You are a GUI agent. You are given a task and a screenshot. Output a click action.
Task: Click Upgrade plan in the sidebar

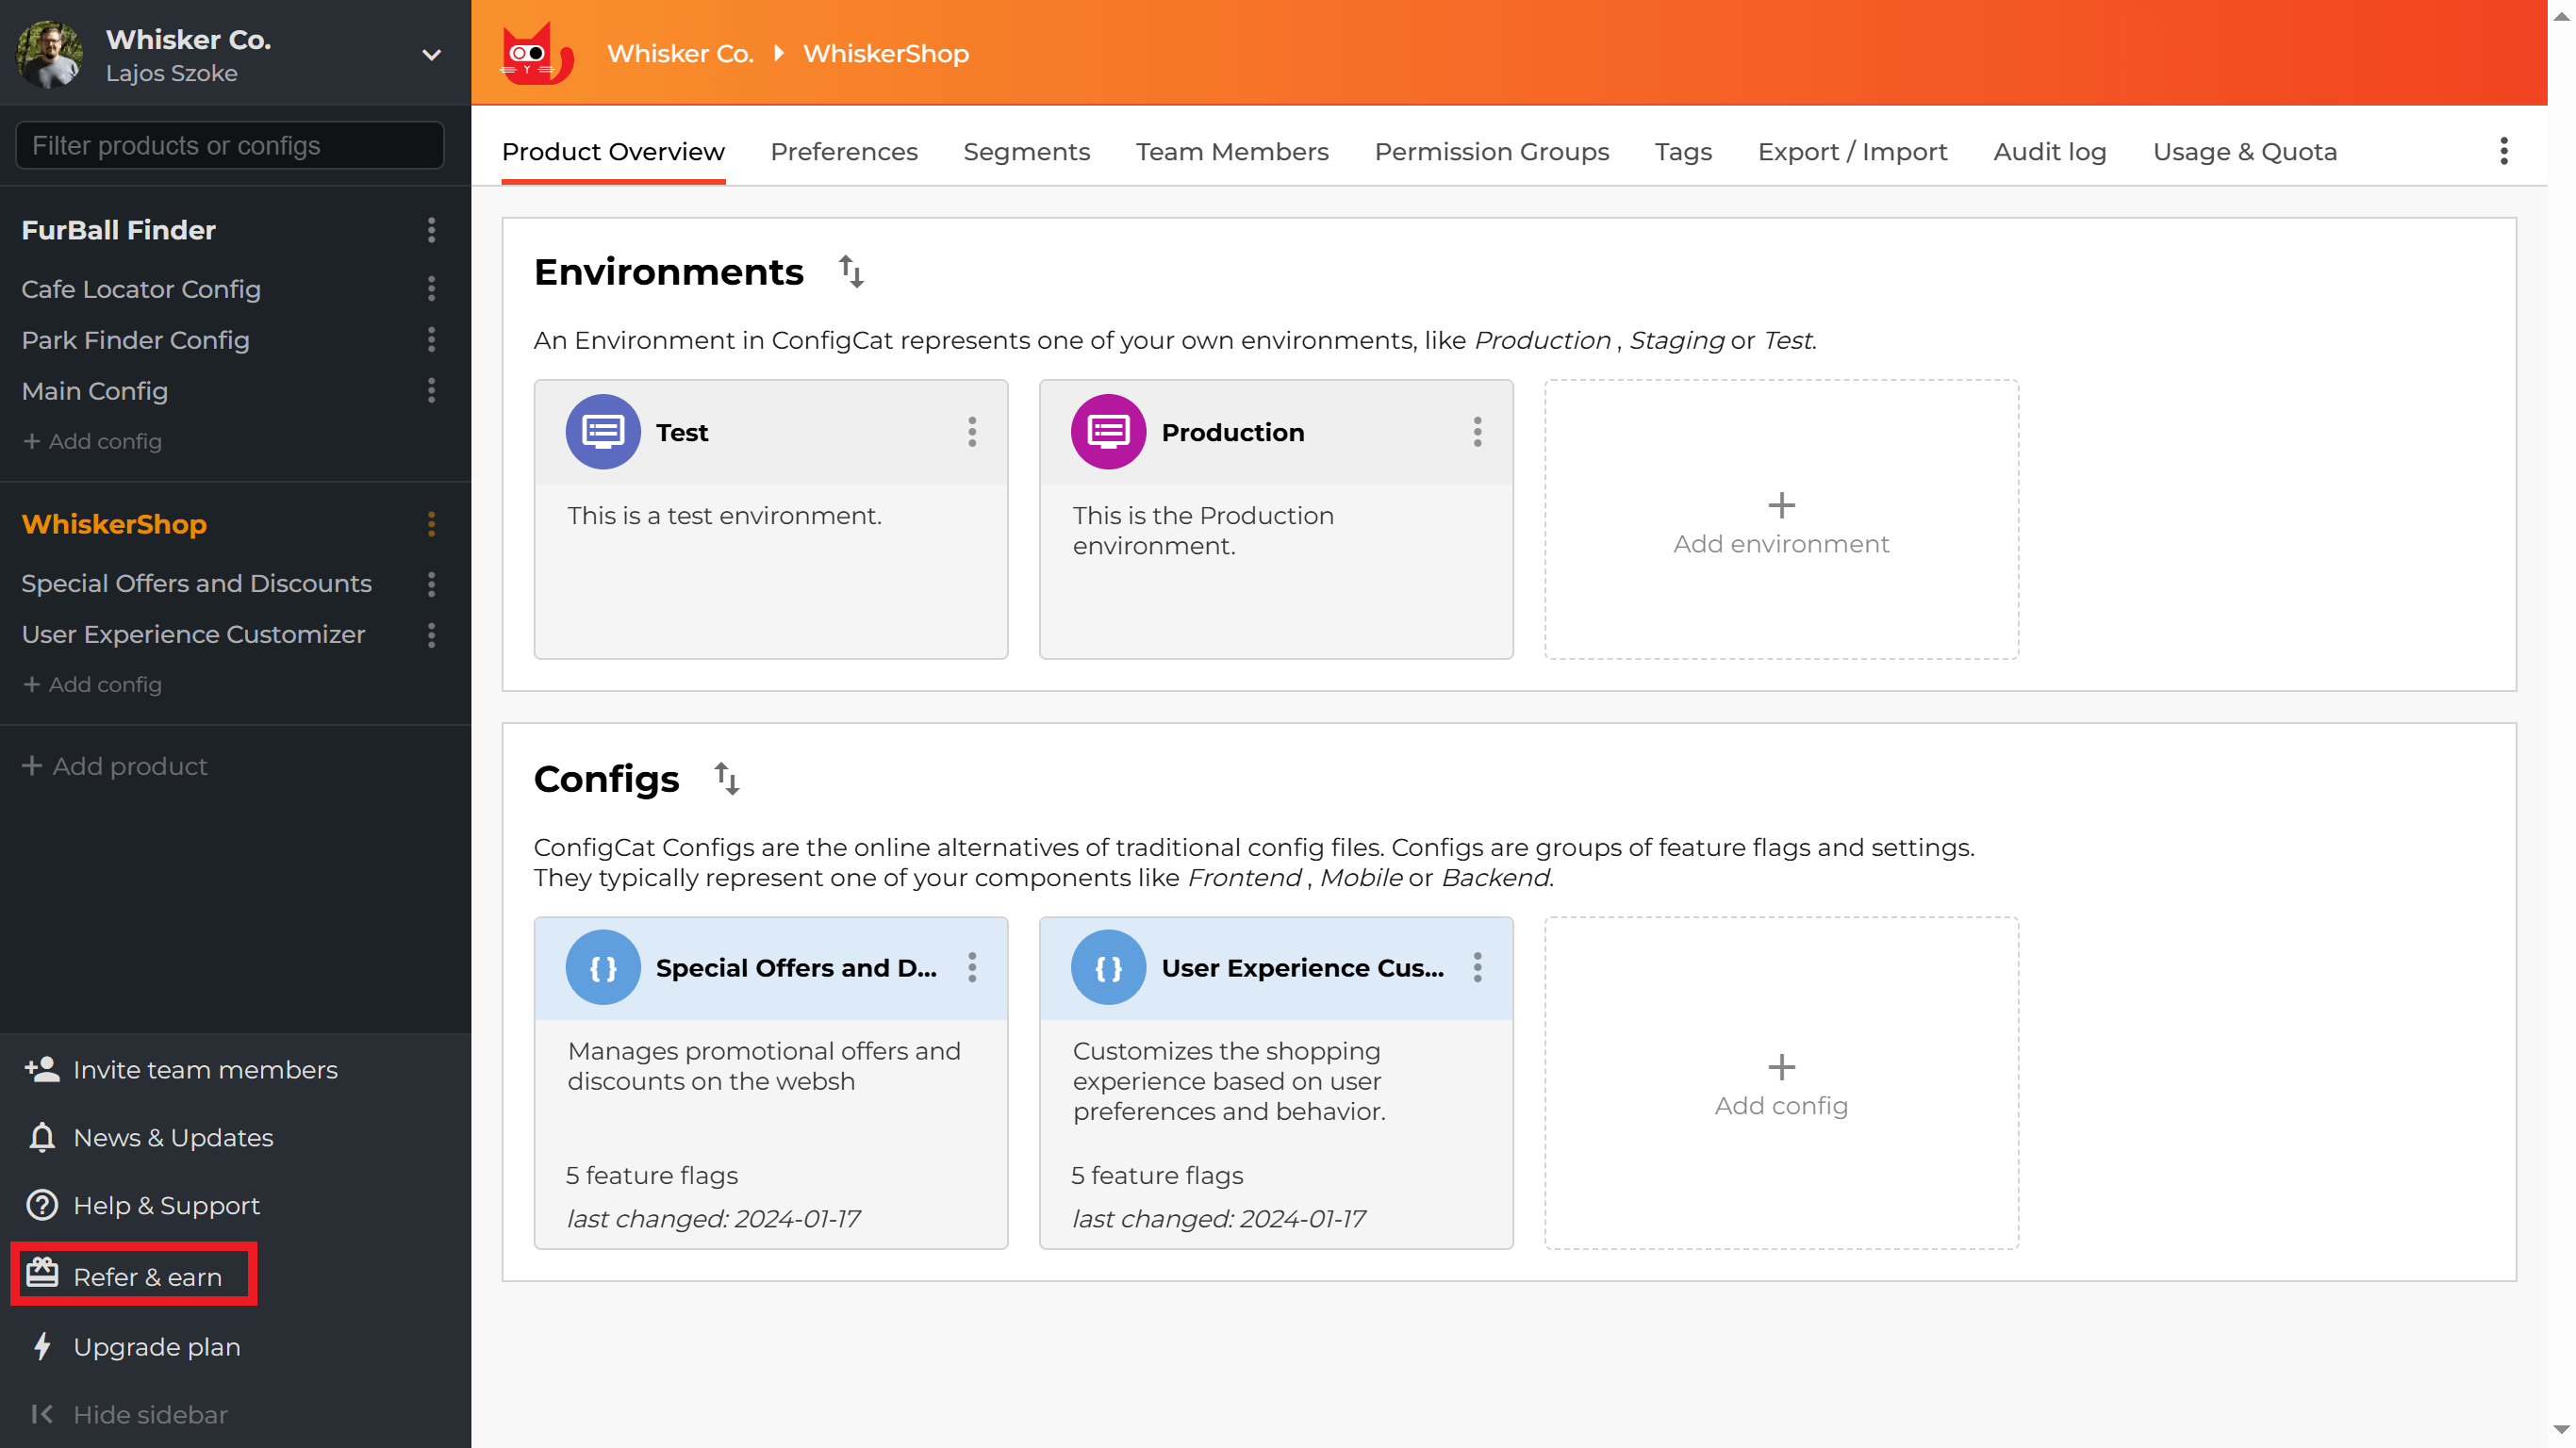(156, 1346)
